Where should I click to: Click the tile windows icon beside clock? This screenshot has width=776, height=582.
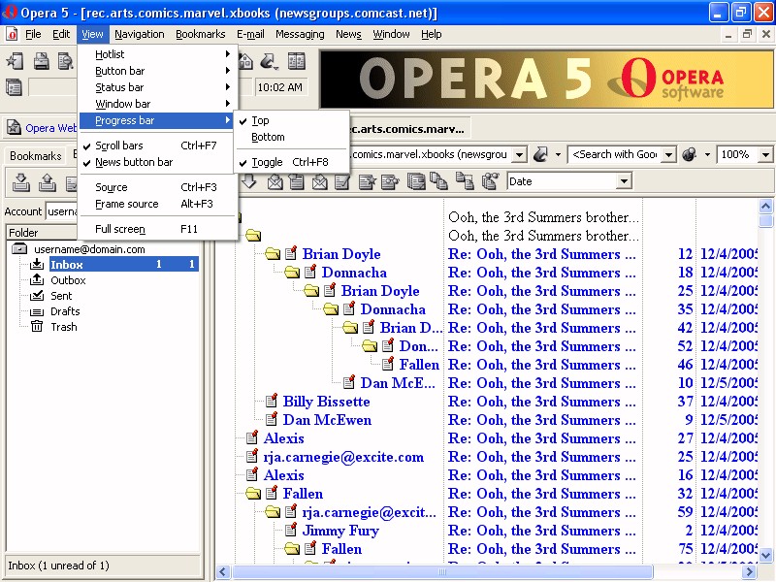coord(297,61)
